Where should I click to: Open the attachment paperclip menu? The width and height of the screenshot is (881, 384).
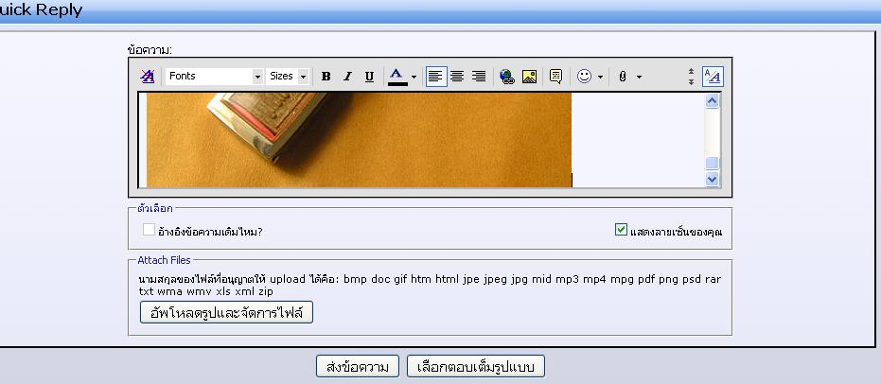point(629,77)
